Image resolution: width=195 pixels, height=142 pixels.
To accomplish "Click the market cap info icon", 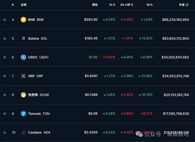I will (x=188, y=5).
